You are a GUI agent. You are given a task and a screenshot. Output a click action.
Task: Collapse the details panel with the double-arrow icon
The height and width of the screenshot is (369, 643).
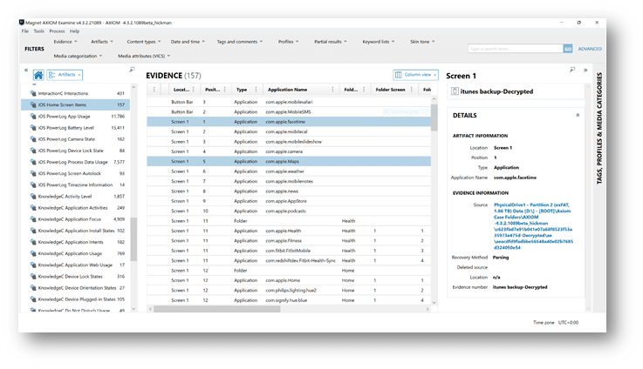click(x=585, y=70)
